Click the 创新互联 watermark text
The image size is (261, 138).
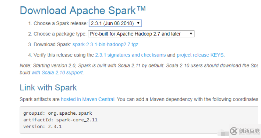(248, 131)
